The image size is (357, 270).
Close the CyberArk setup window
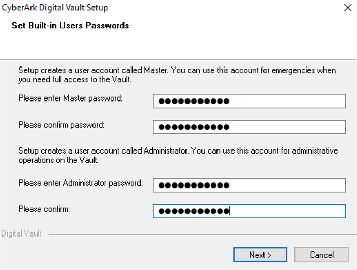coord(348,8)
